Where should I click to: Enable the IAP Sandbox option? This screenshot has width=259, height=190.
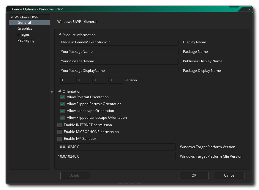pyautogui.click(x=59, y=139)
